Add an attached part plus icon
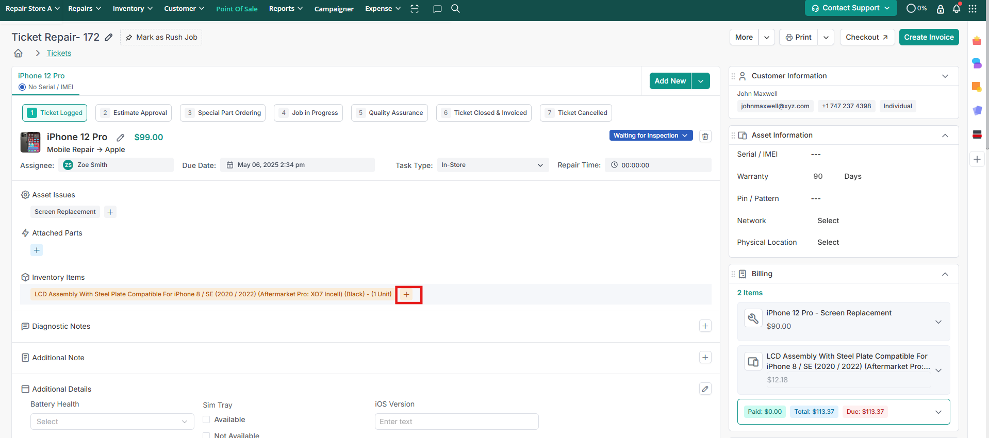This screenshot has height=438, width=989. 37,250
